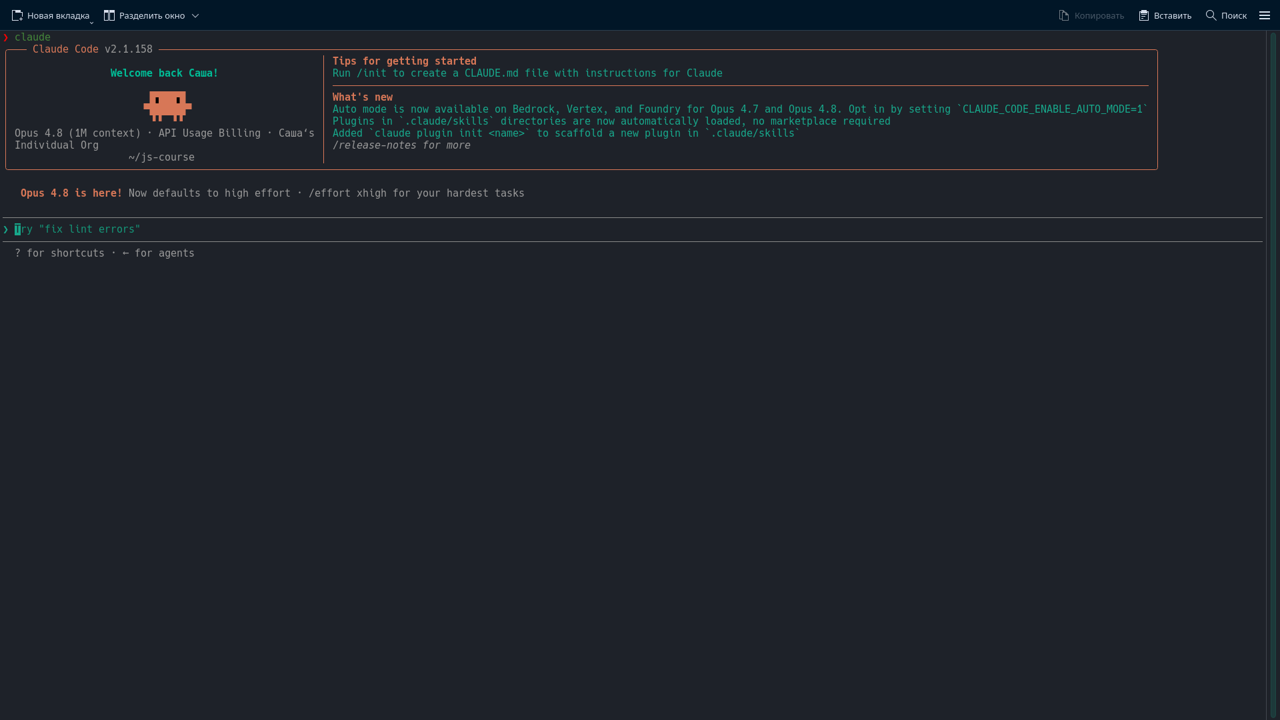Open terminal search with Поиск
The image size is (1280, 720).
(x=1226, y=15)
